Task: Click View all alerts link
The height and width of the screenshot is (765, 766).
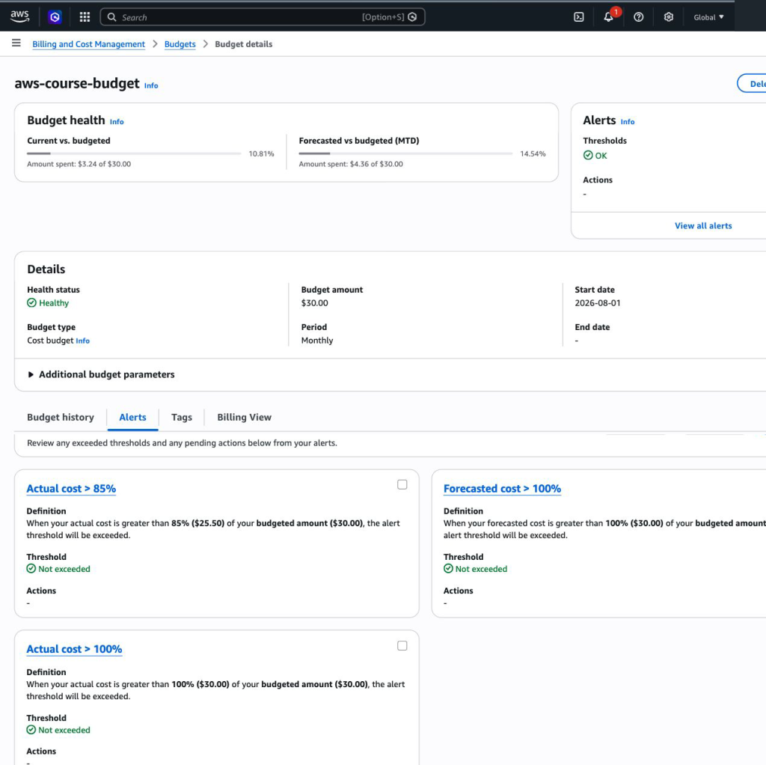Action: (x=703, y=226)
